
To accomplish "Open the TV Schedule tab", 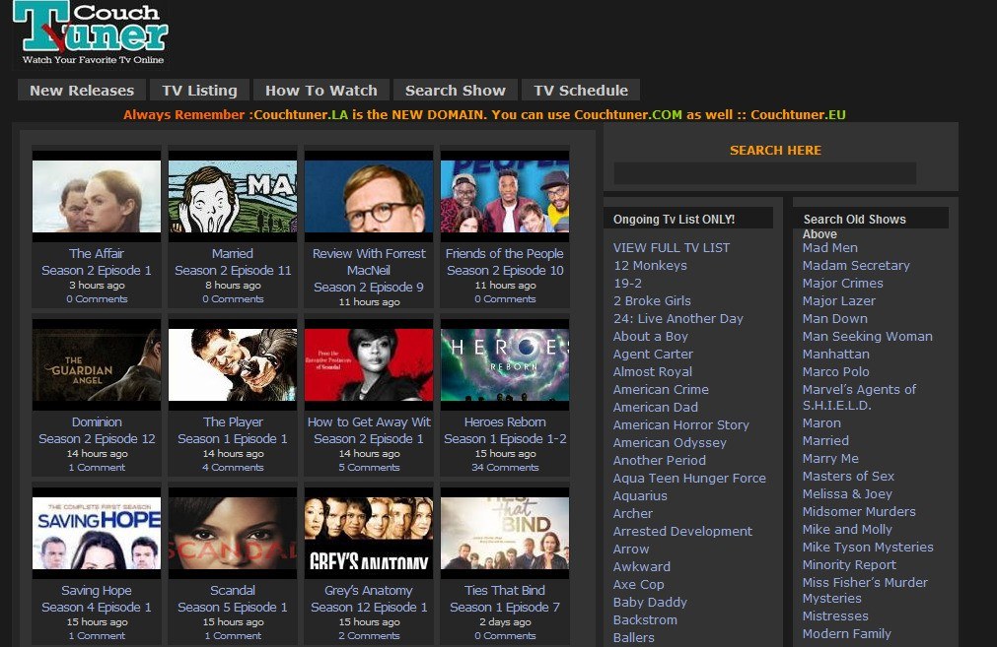I will click(x=581, y=91).
